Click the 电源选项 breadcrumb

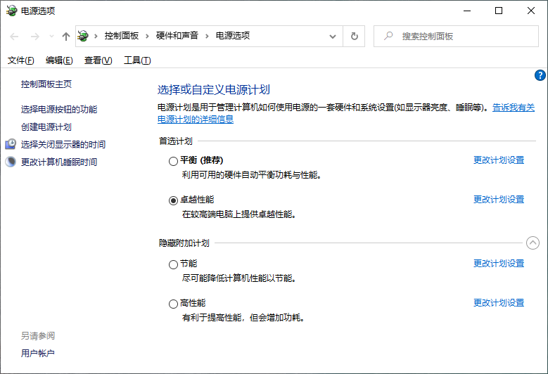pyautogui.click(x=233, y=36)
